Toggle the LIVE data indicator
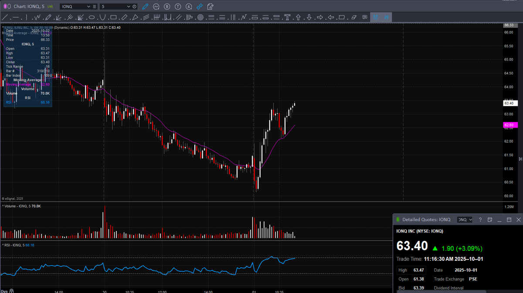Viewport: 523px width, 293px height. click(x=51, y=7)
